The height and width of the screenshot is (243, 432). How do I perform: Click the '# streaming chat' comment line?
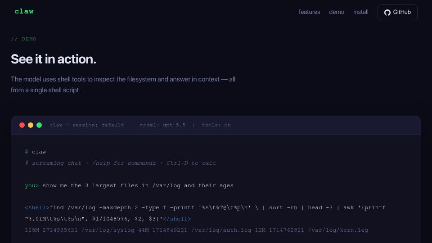(x=120, y=163)
